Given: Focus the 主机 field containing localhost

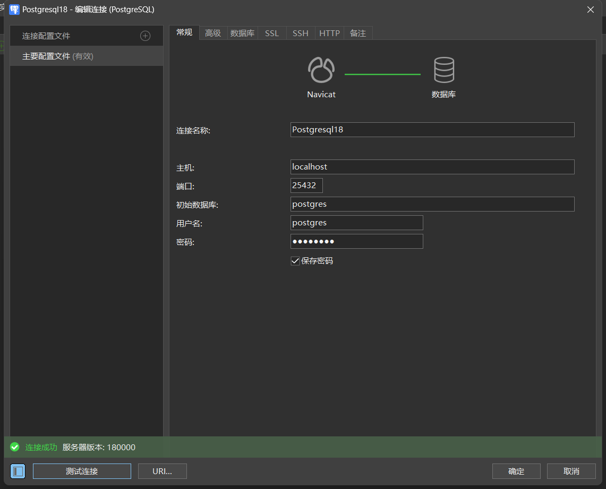Looking at the screenshot, I should tap(432, 167).
